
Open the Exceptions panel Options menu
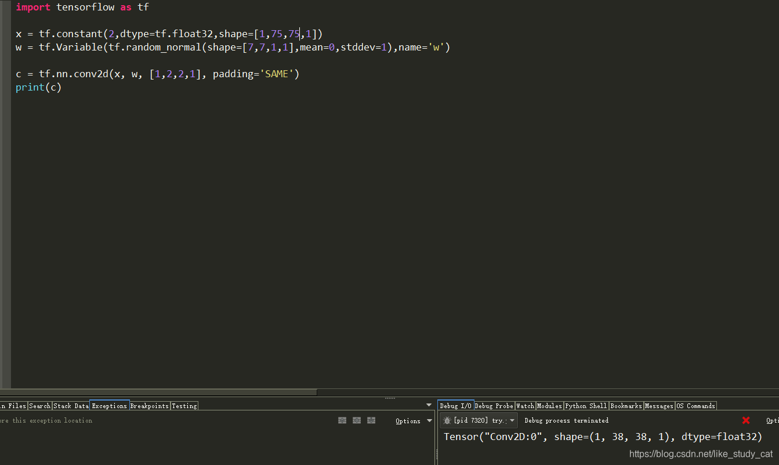[414, 421]
